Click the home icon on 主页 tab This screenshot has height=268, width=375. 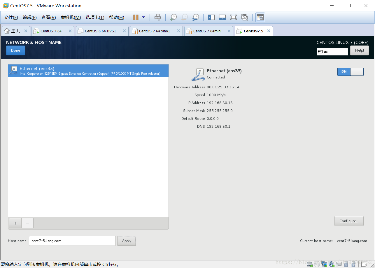click(7, 31)
